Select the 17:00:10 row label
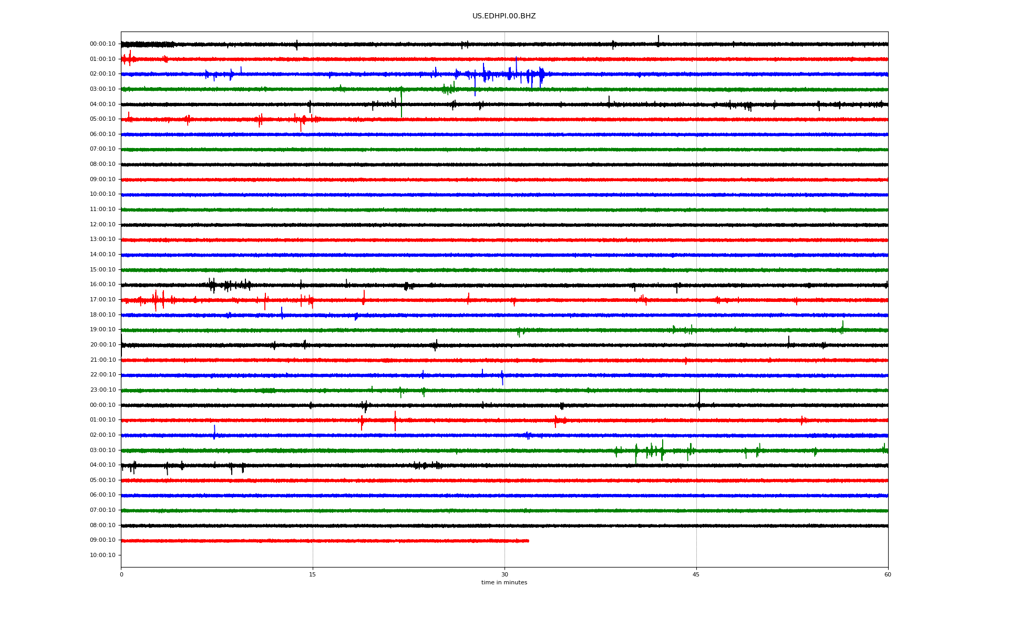Image resolution: width=1009 pixels, height=630 pixels. coord(102,300)
